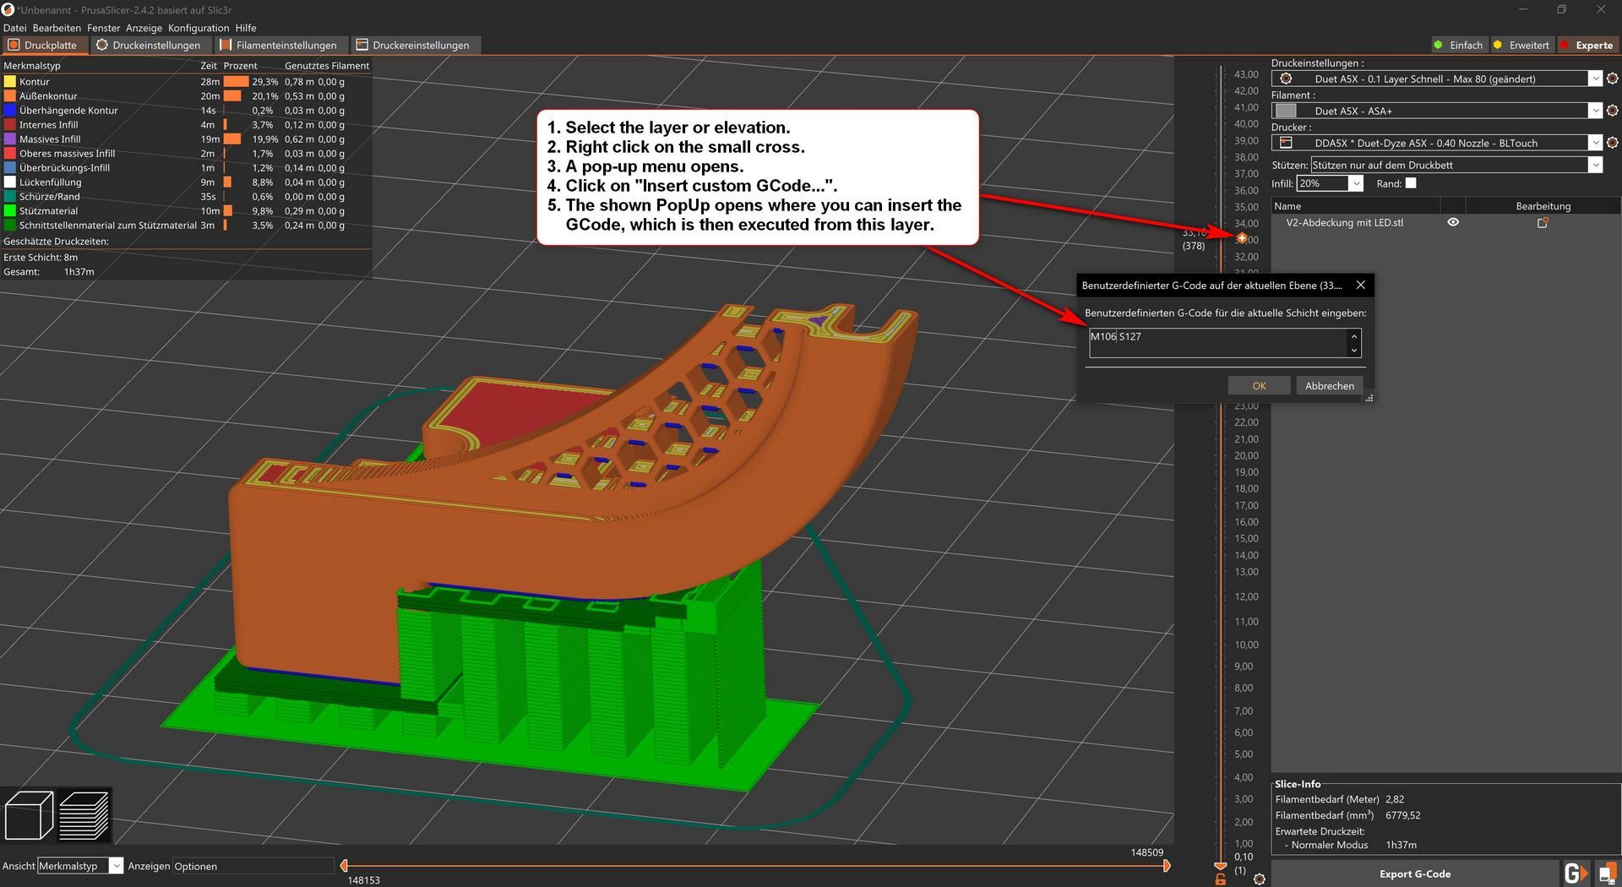1622x887 pixels.
Task: Click the Bearbeitung column header
Action: (x=1543, y=206)
